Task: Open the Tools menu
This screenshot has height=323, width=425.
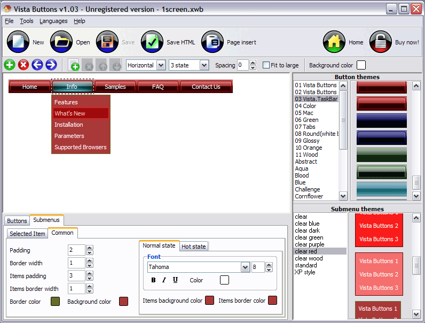Action: coord(27,21)
